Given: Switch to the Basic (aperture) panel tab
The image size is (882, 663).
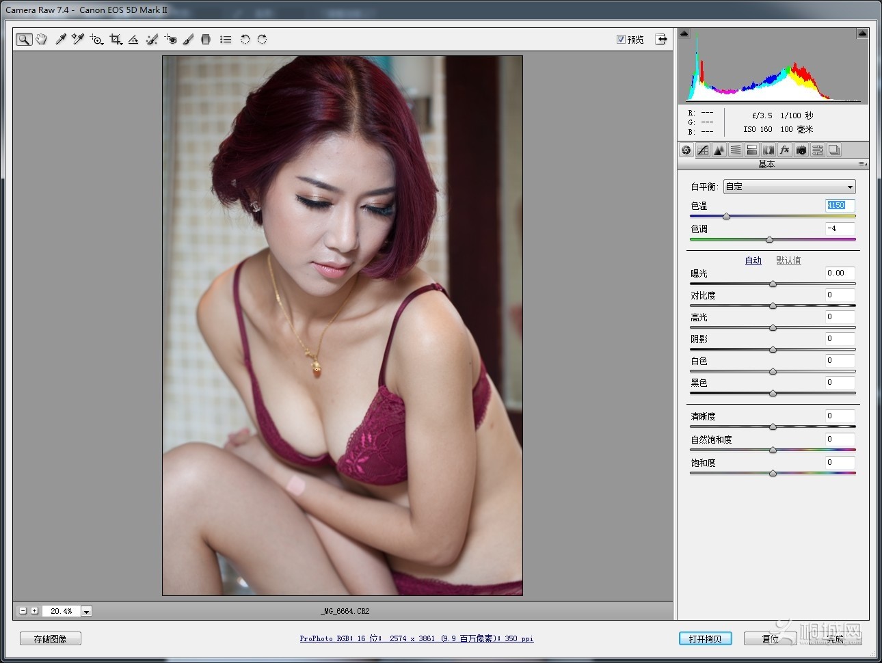Looking at the screenshot, I should coord(686,150).
